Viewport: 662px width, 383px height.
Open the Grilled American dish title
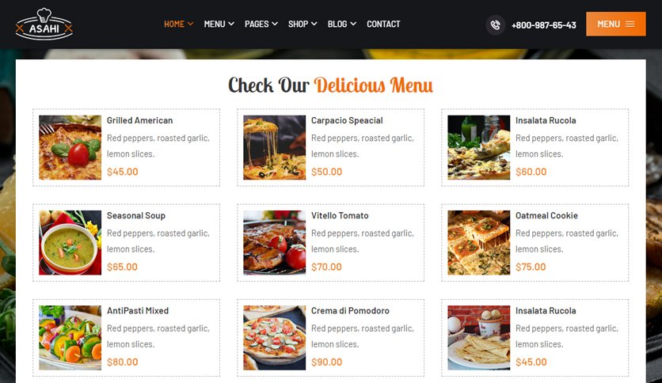point(139,120)
